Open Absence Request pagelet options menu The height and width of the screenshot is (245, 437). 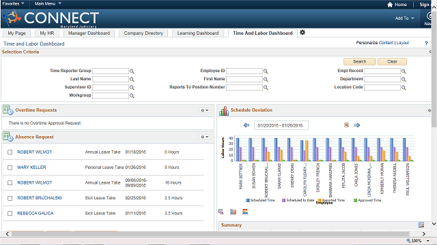pos(205,137)
